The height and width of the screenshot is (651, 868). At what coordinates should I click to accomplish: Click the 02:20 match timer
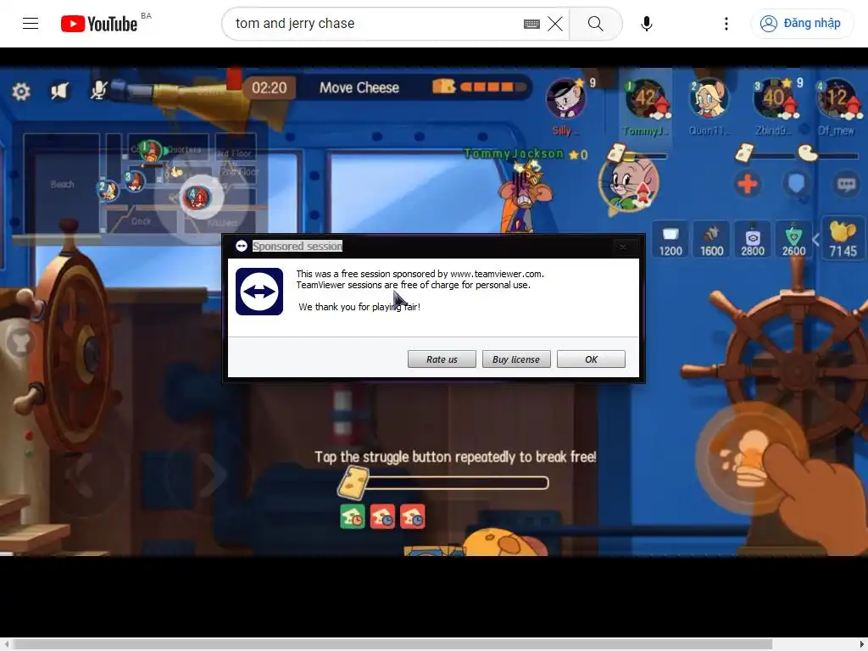[270, 88]
